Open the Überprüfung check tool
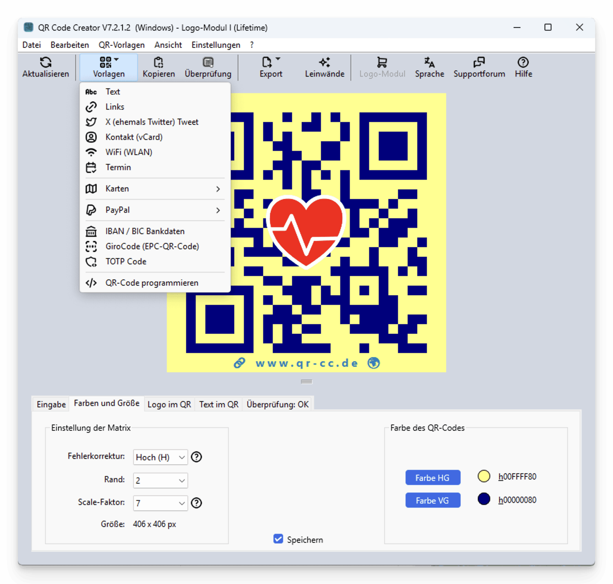Viewport: 613px width, 584px height. click(208, 67)
